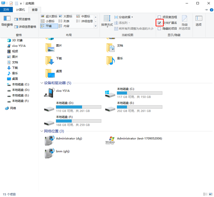Enable the item check boxes (项目复选框) option
Screen dimensions: 214x197
(159, 17)
